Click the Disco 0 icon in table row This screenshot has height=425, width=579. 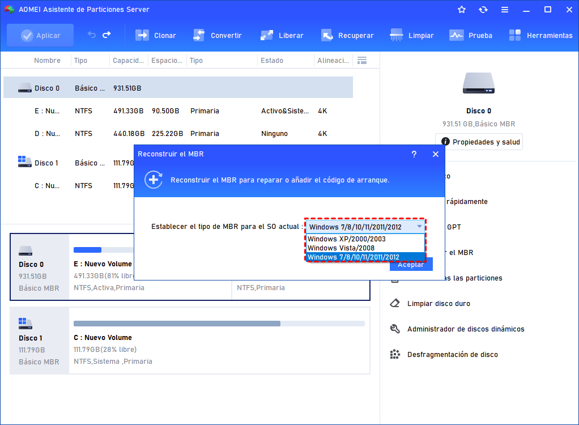tap(25, 88)
